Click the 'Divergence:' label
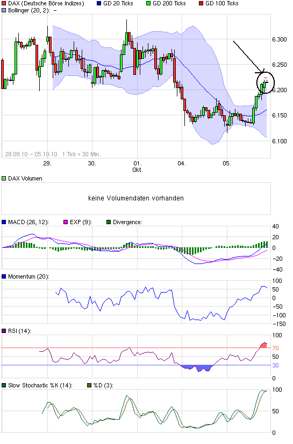 coord(127,223)
